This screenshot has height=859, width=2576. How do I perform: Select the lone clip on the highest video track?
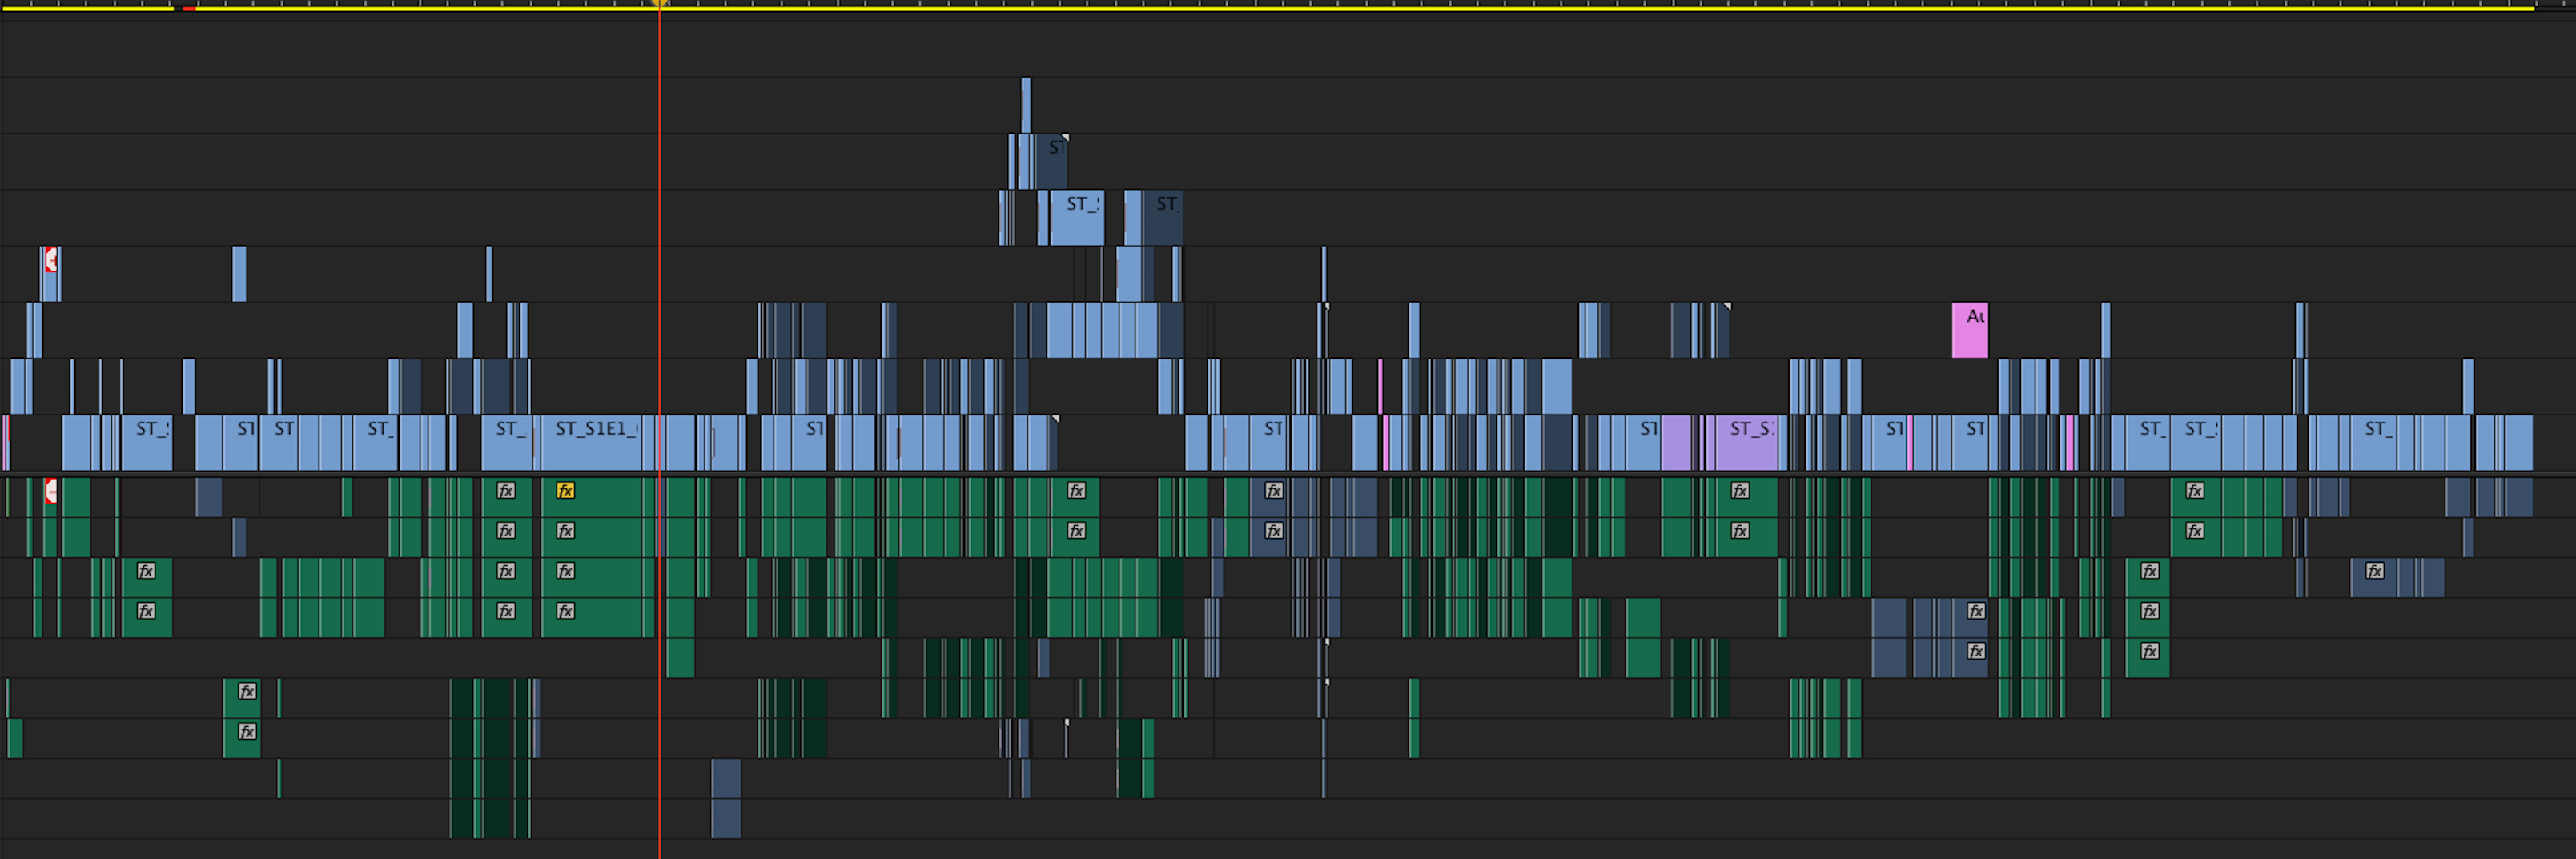pyautogui.click(x=1026, y=105)
